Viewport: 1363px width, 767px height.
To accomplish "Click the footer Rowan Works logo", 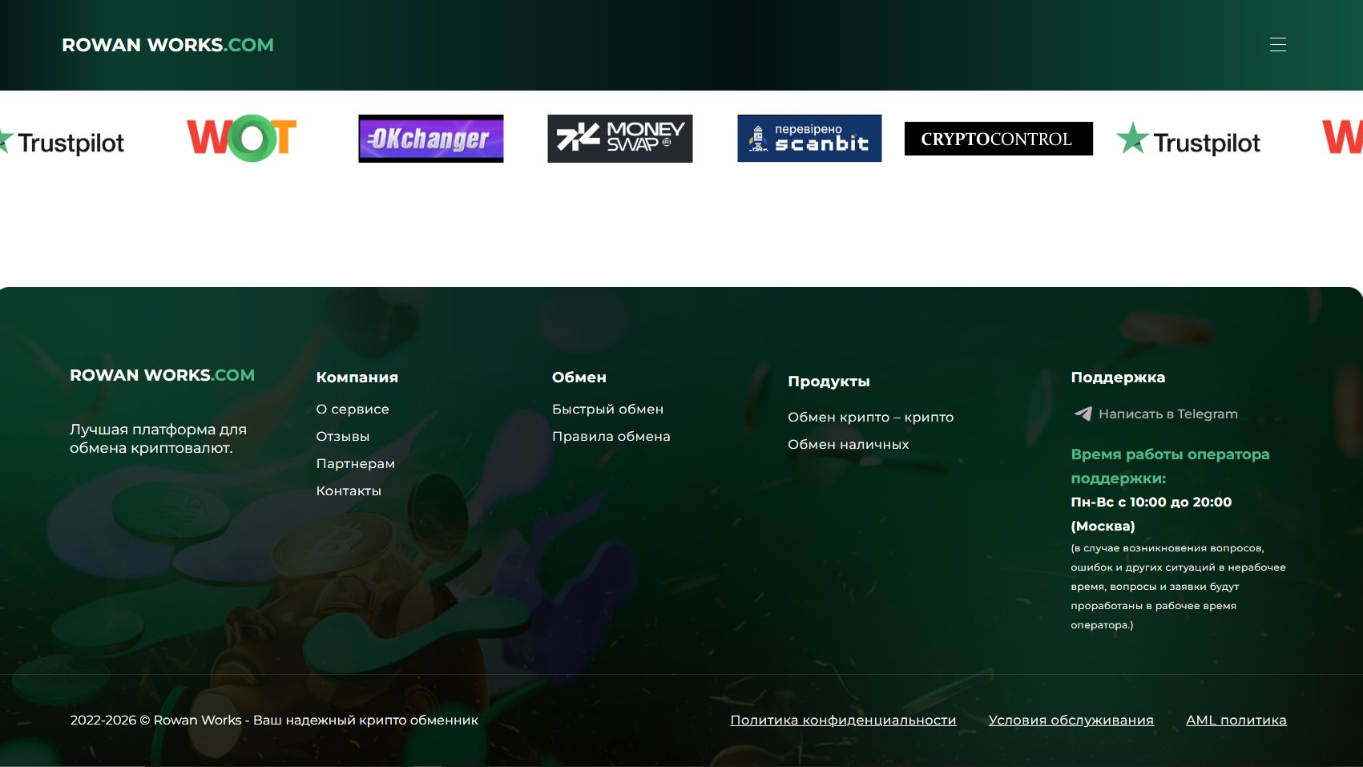I will click(162, 375).
